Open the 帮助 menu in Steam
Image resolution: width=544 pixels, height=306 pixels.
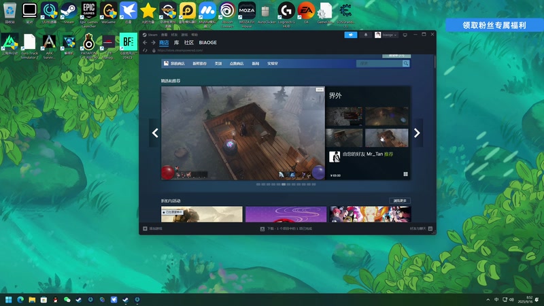tap(194, 35)
